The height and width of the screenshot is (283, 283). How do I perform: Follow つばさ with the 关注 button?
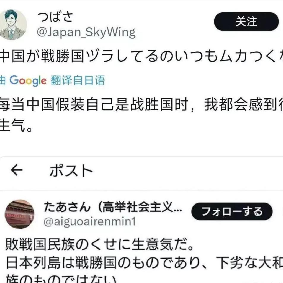246,21
